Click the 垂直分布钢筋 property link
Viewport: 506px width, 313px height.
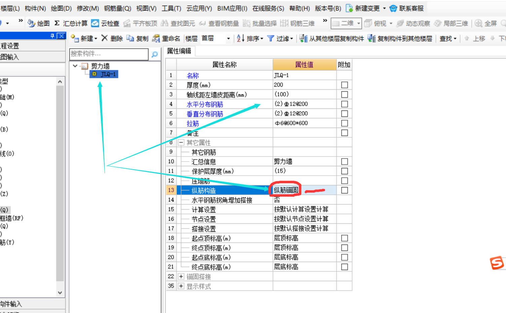point(205,114)
